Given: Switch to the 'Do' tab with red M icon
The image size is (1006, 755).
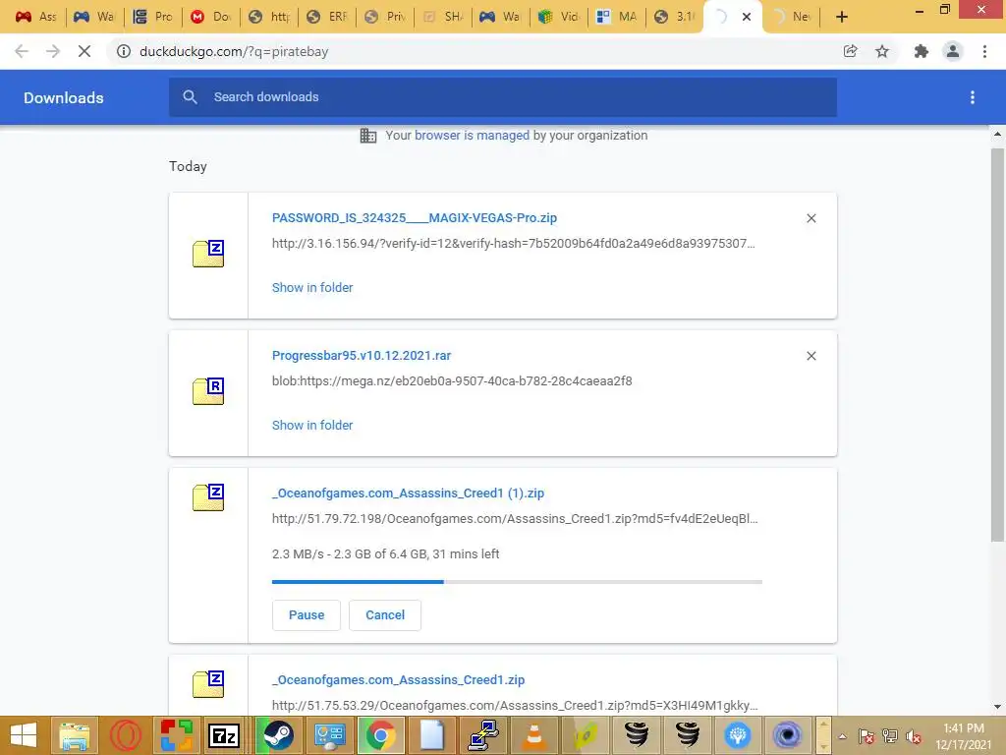Looking at the screenshot, I should [211, 17].
